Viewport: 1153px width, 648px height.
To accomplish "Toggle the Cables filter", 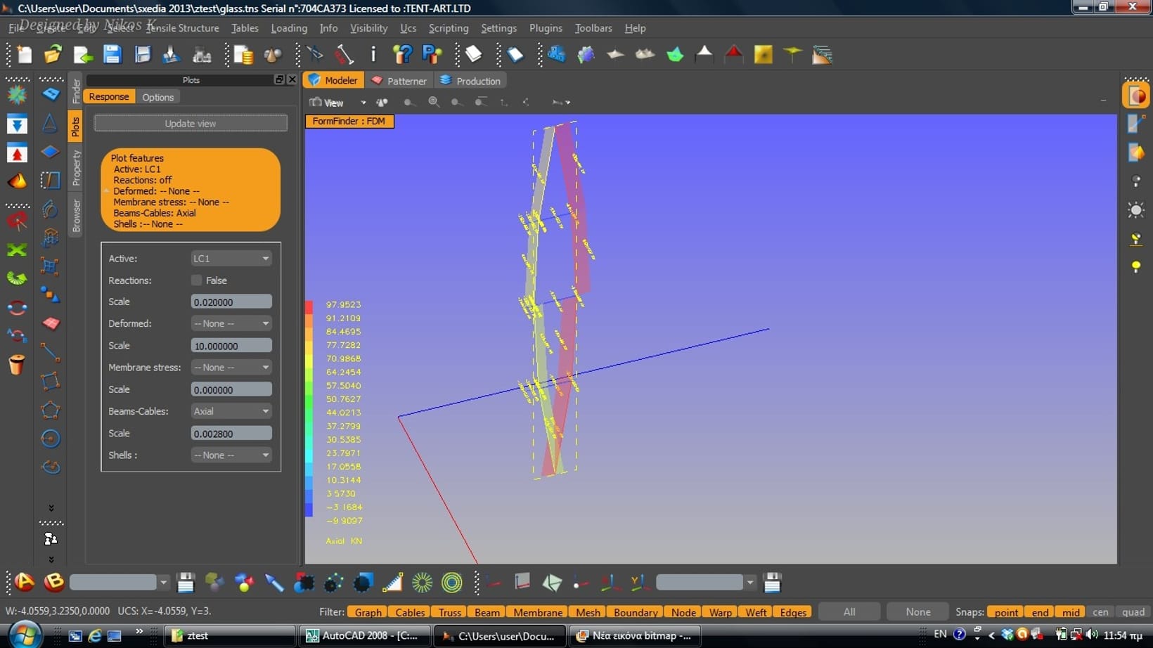I will tap(409, 612).
